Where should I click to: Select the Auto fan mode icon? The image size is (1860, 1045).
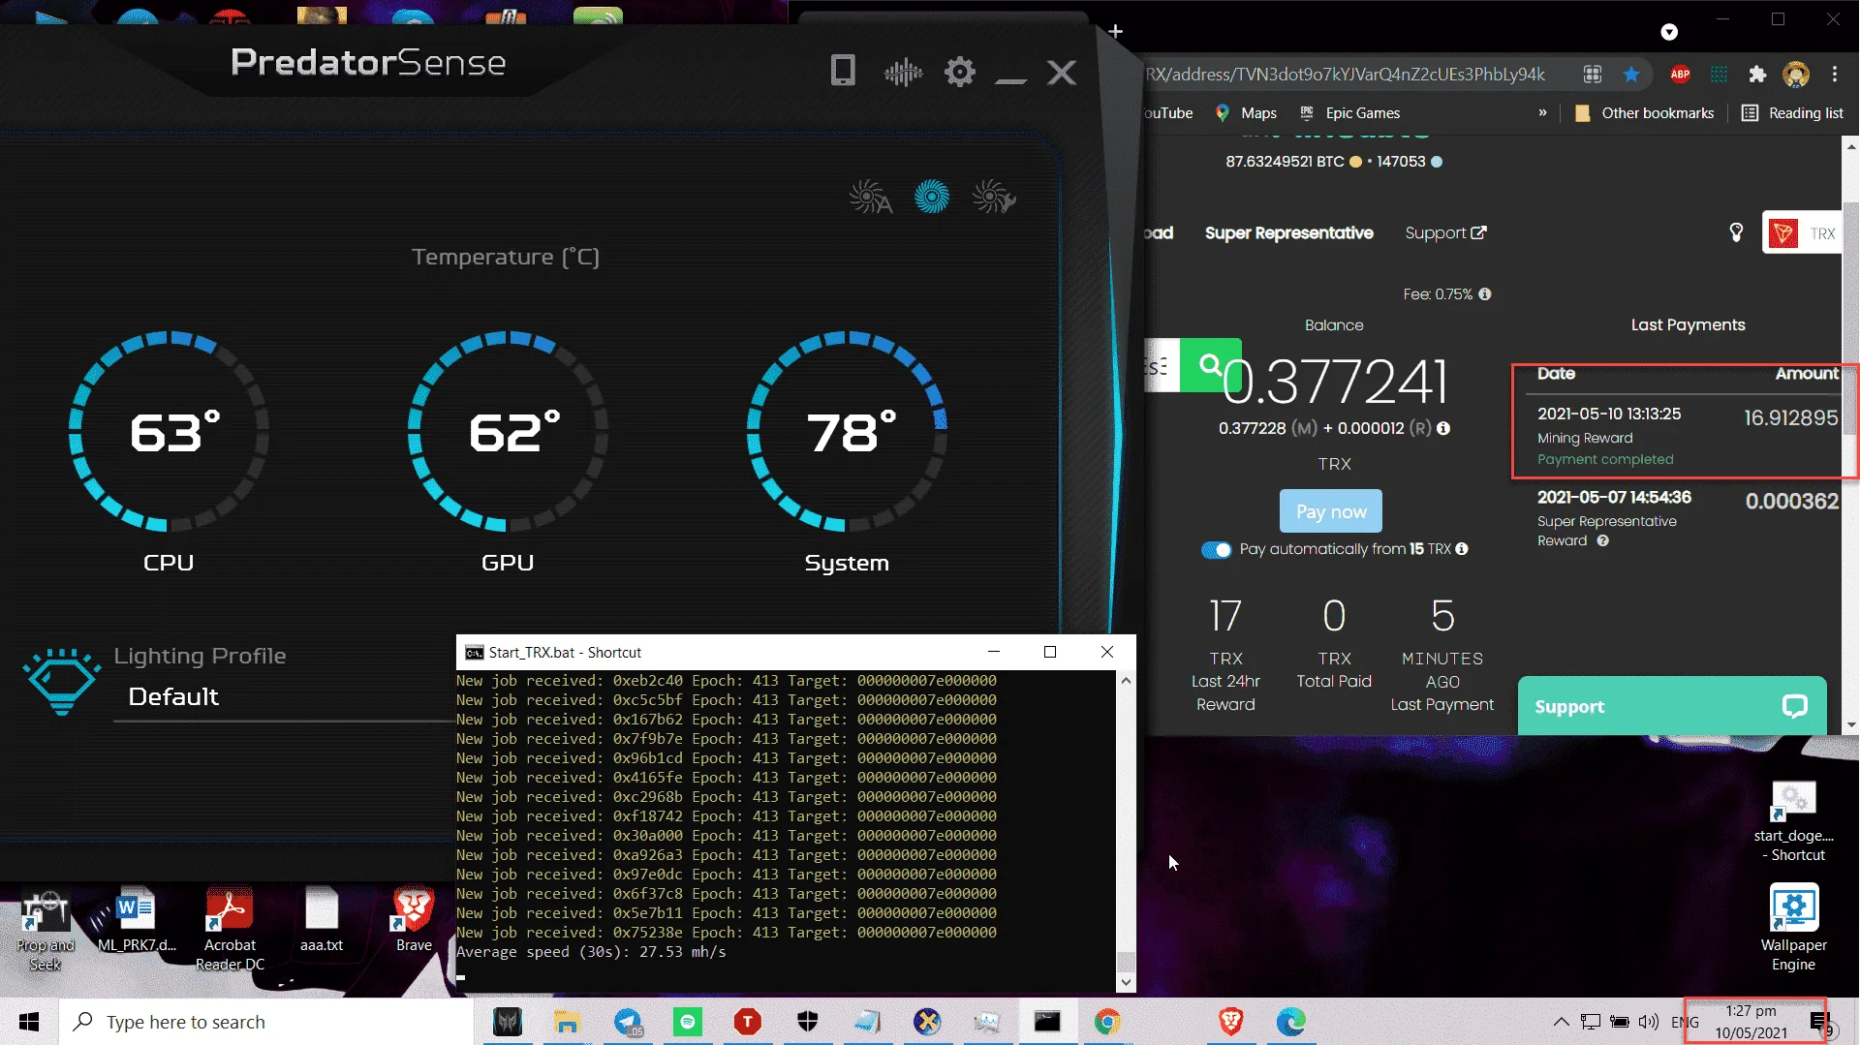(870, 197)
